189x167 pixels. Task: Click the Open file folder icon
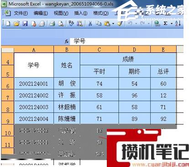(x=16, y=24)
